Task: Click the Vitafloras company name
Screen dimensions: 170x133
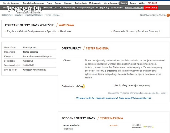Action: (68, 129)
